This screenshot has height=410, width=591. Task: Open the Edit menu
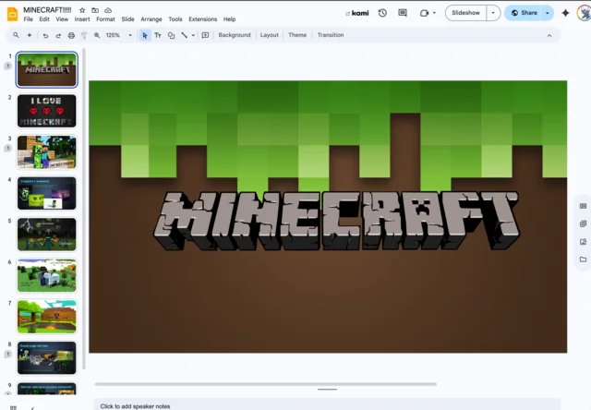tap(44, 19)
